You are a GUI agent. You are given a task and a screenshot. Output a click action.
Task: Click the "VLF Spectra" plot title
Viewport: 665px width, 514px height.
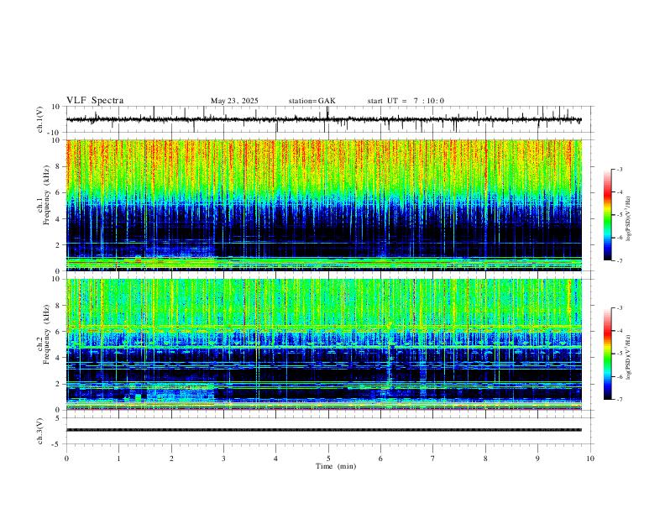[95, 101]
